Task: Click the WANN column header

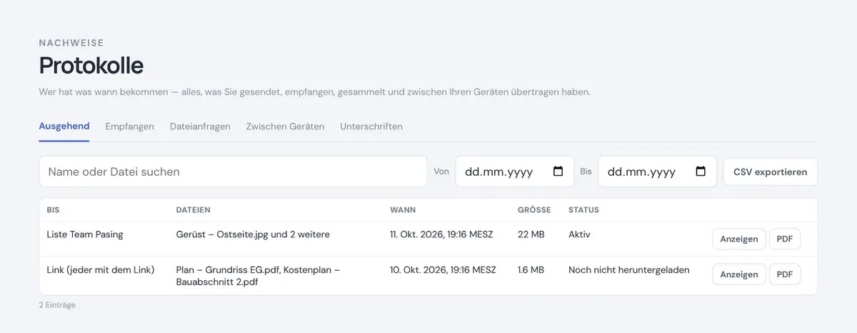Action: [x=403, y=210]
